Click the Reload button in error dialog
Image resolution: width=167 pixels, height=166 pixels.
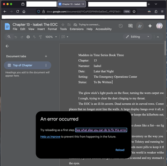tap(120, 150)
